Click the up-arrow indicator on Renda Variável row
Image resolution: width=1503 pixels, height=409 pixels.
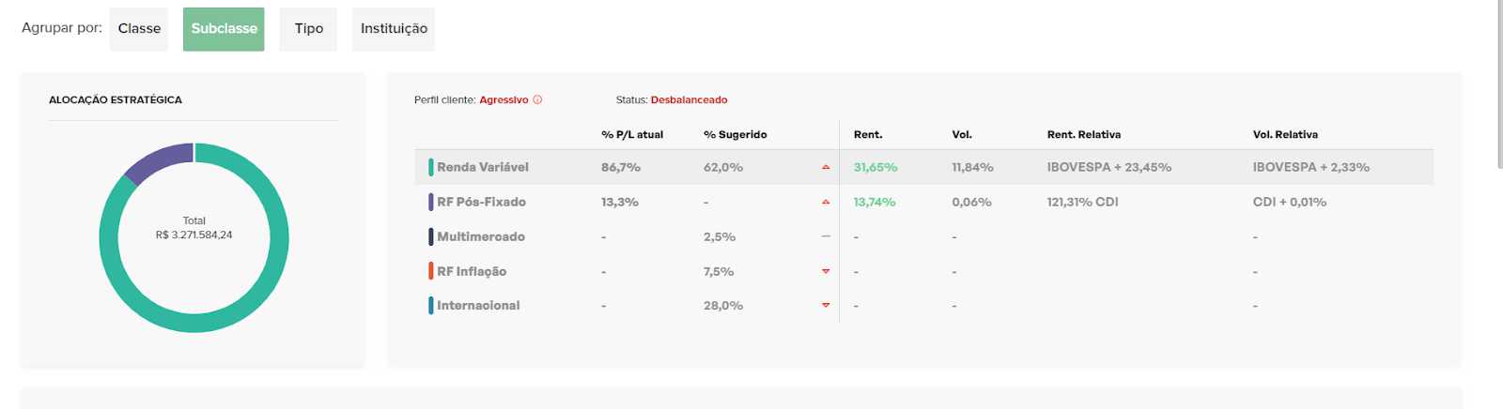point(826,167)
